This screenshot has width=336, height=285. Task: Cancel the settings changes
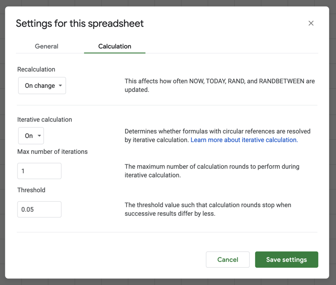(x=228, y=260)
